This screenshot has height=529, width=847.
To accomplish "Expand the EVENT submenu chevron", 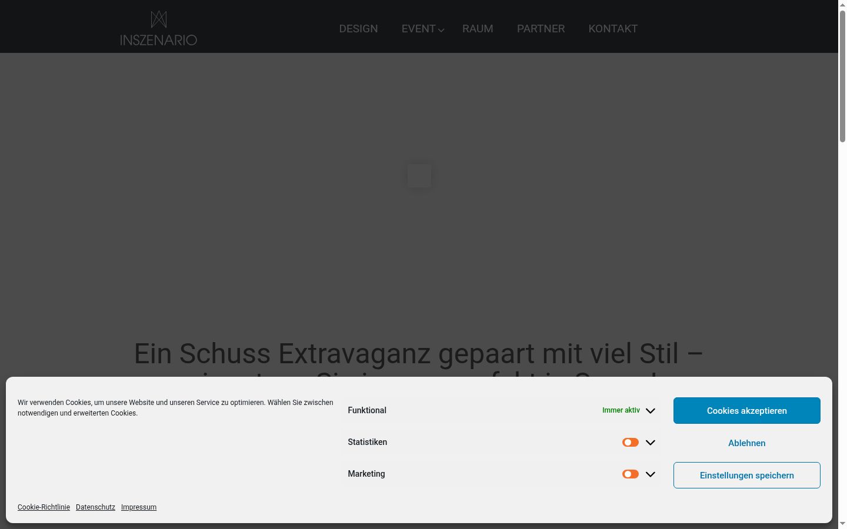I will tap(441, 30).
